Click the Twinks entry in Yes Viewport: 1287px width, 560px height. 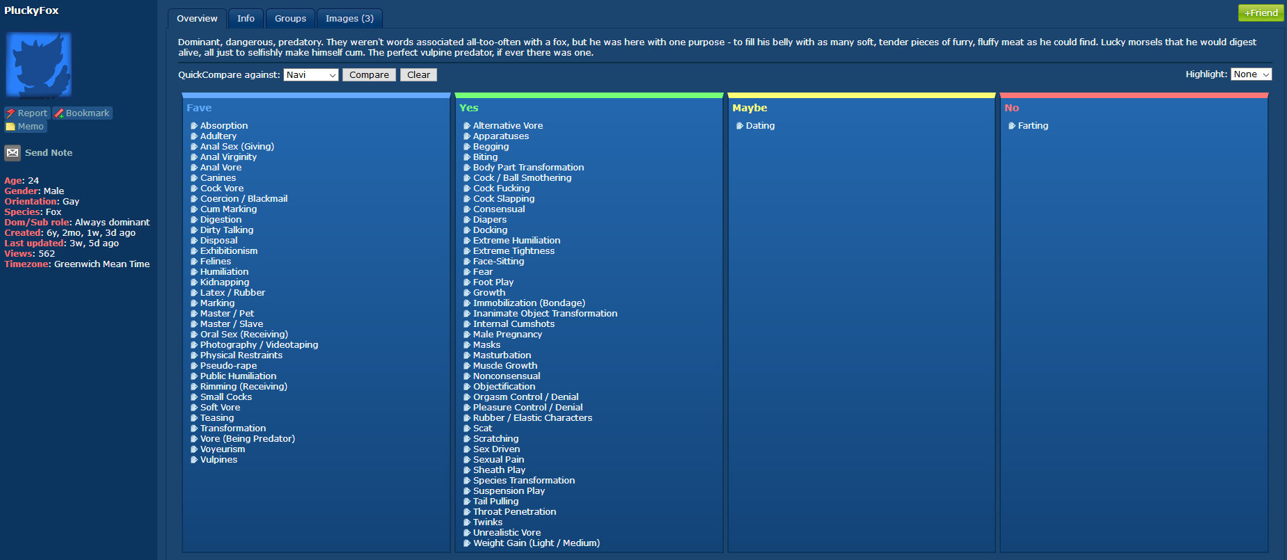tap(487, 522)
